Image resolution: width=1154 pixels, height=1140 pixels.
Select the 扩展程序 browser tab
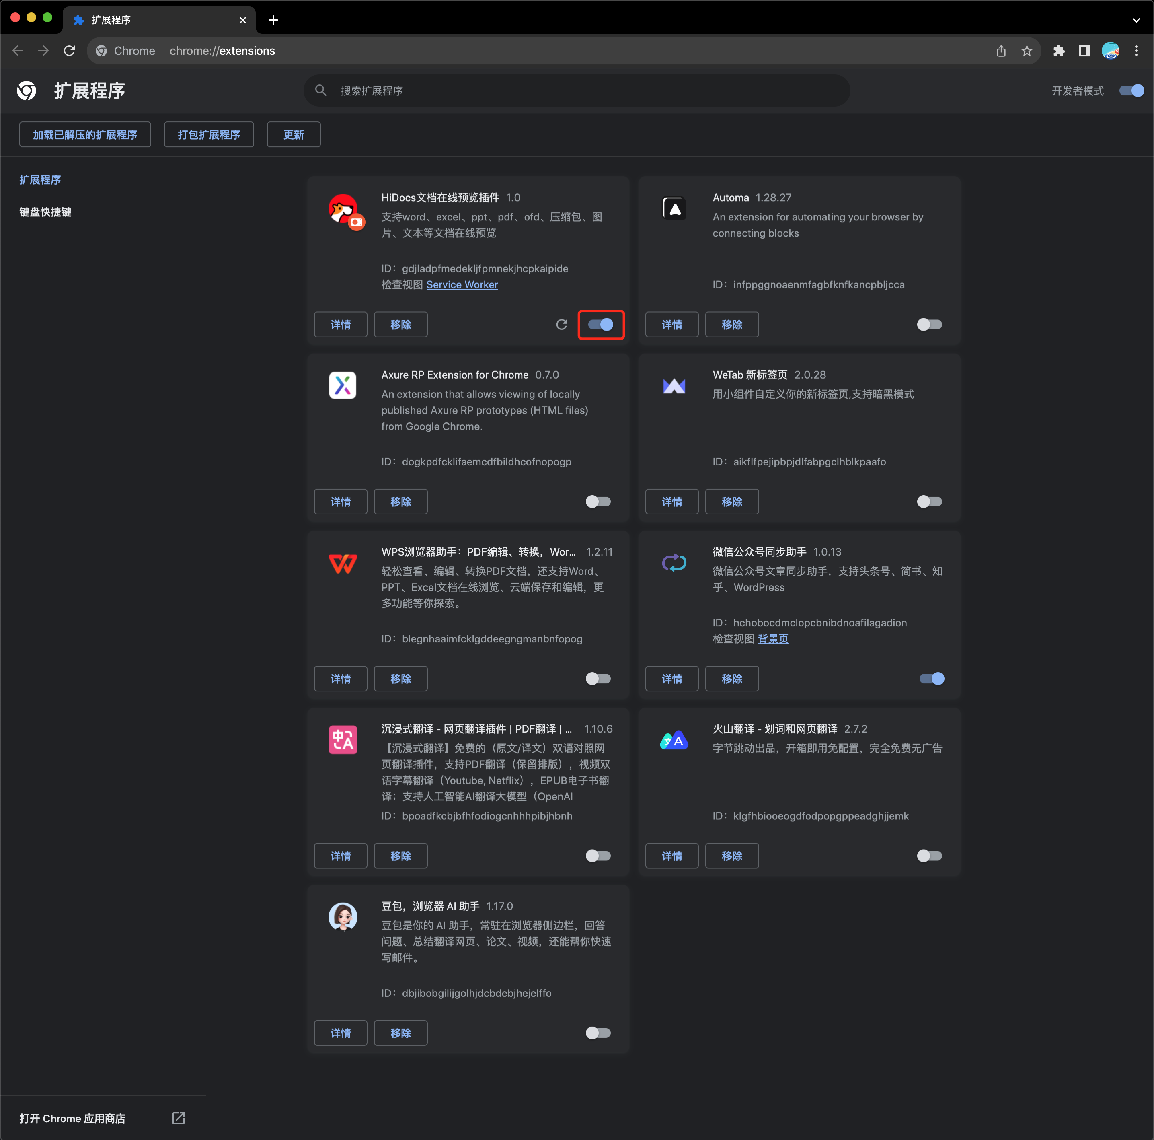[159, 21]
